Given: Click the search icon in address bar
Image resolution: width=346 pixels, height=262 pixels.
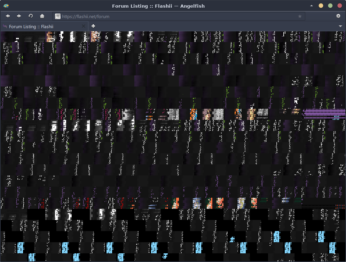Looking at the screenshot, I should (x=58, y=16).
